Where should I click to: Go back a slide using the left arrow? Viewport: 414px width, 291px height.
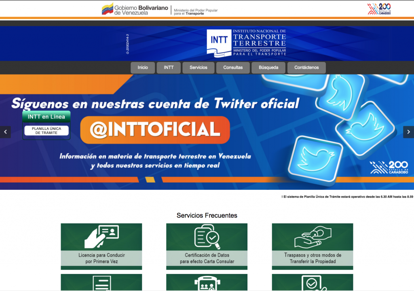click(5, 132)
